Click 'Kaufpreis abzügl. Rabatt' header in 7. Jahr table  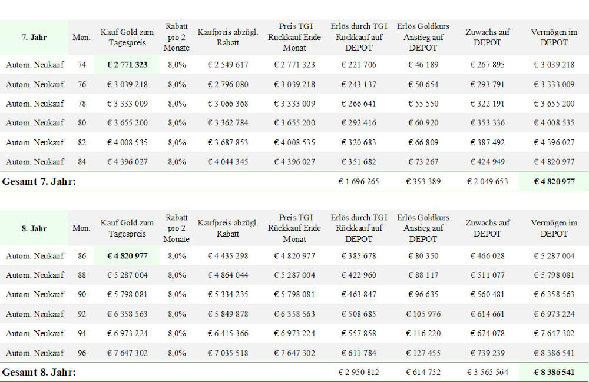coord(228,37)
